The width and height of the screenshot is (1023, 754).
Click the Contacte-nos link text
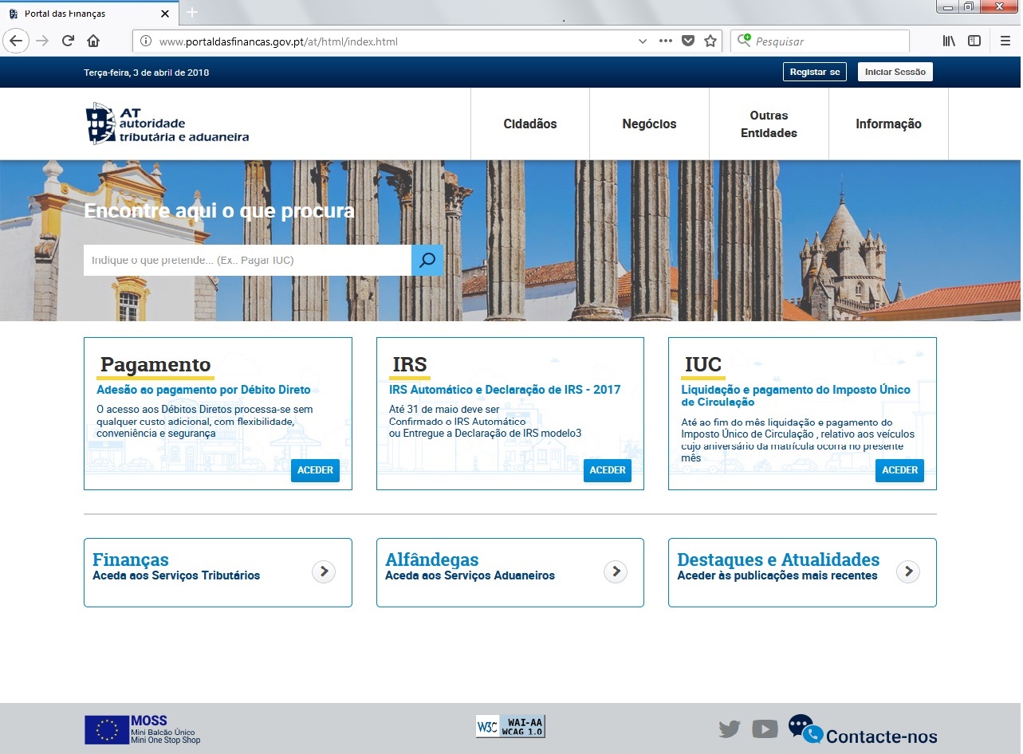click(x=882, y=736)
